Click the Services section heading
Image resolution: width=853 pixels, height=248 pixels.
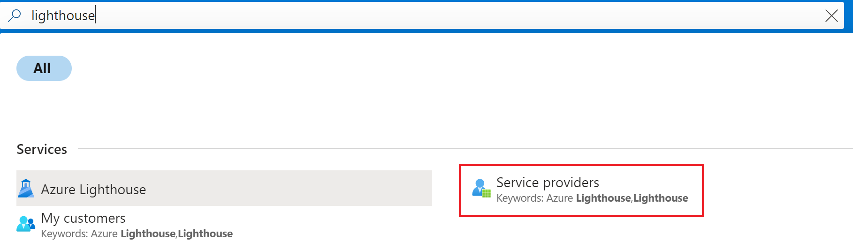42,149
